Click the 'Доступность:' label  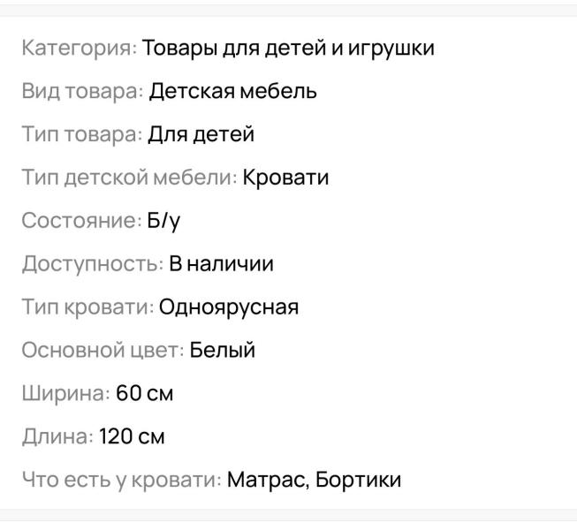(93, 264)
